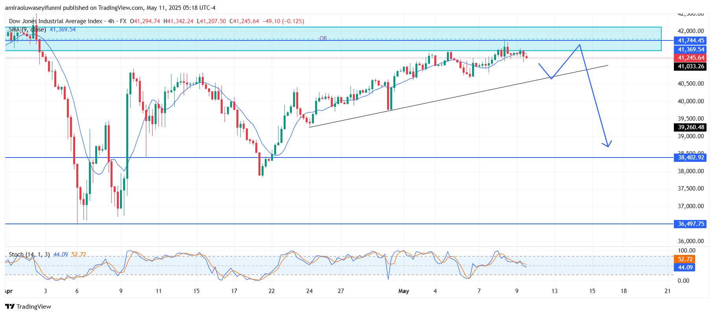The height and width of the screenshot is (315, 714).
Task: Click the 0.00 Stoch scale value
Action: 683,281
